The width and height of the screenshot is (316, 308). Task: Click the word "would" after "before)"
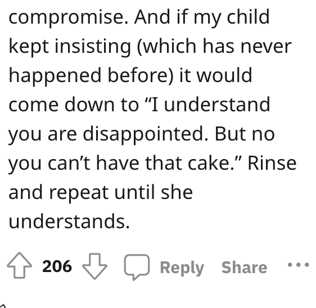(224, 75)
